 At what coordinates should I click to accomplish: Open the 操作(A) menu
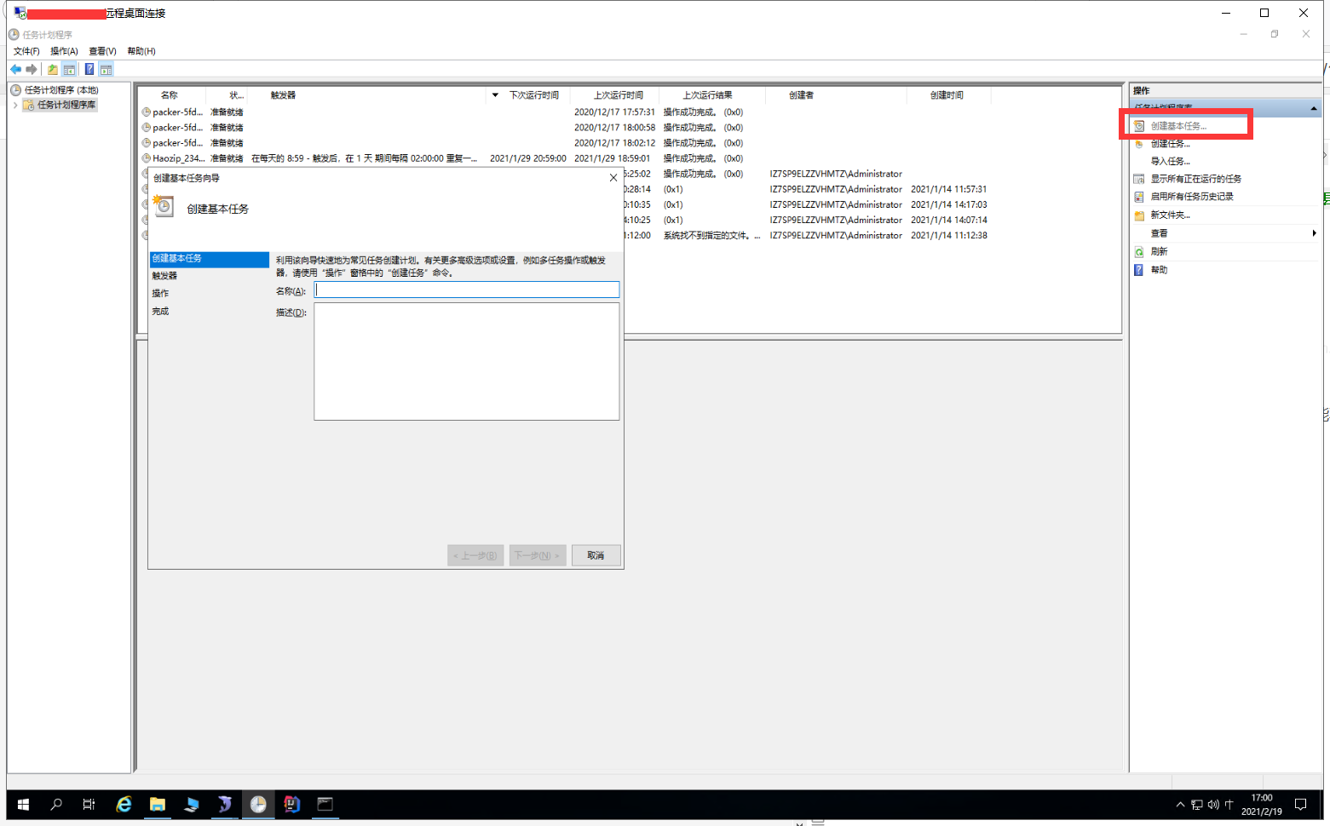pyautogui.click(x=64, y=51)
